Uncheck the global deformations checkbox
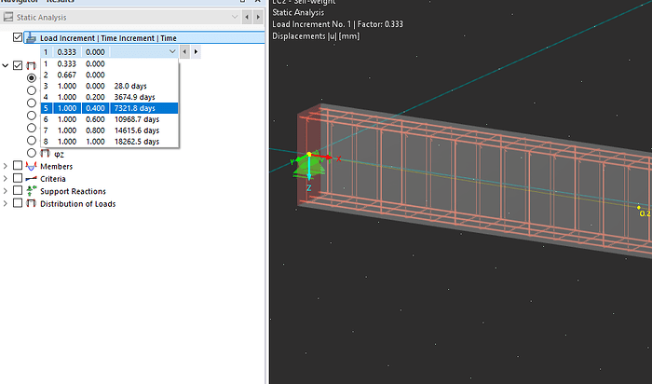Viewport: 652px width, 384px height. [x=18, y=65]
